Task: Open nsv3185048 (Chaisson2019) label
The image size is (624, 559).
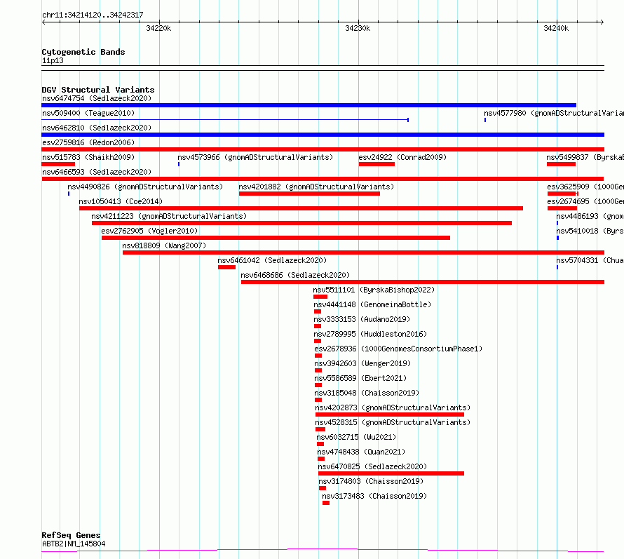Action: pyautogui.click(x=367, y=393)
